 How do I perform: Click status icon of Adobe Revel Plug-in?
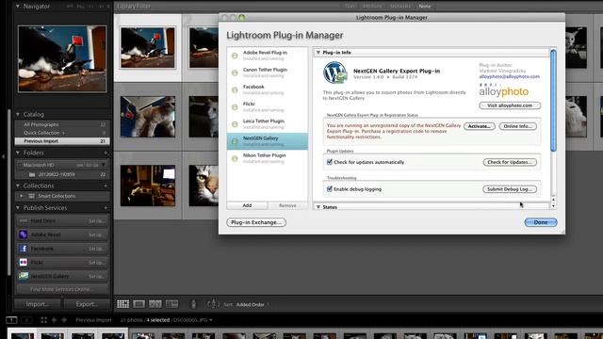235,56
